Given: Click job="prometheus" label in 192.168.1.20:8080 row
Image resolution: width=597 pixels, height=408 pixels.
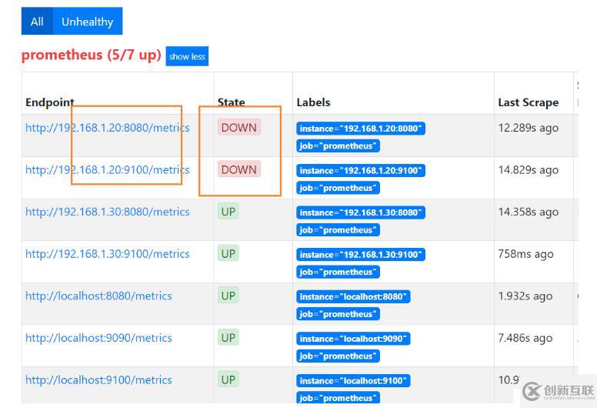Looking at the screenshot, I should [x=338, y=146].
